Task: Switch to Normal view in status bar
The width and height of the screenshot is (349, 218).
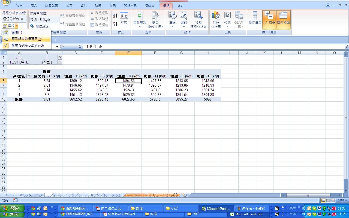Action: 323,200
